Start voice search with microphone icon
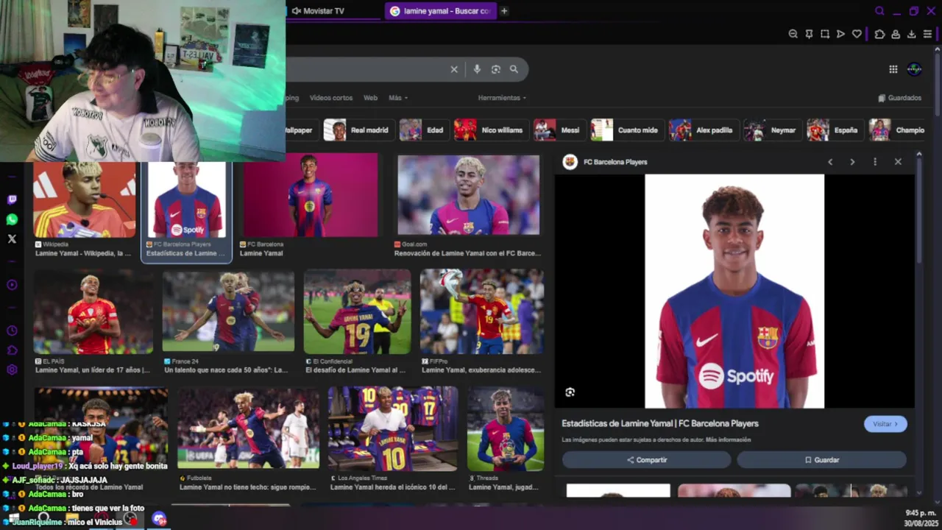The image size is (942, 530). tap(477, 69)
